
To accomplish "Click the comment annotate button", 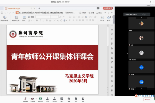I will pos(99,13).
